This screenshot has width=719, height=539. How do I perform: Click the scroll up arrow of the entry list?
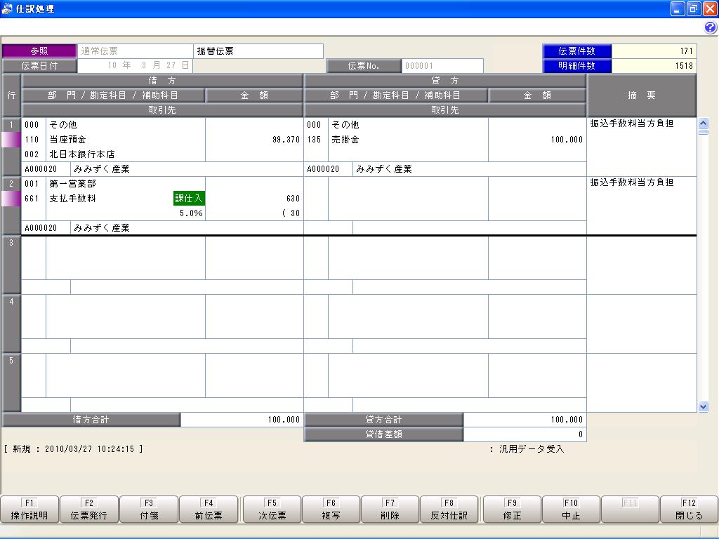tap(703, 123)
